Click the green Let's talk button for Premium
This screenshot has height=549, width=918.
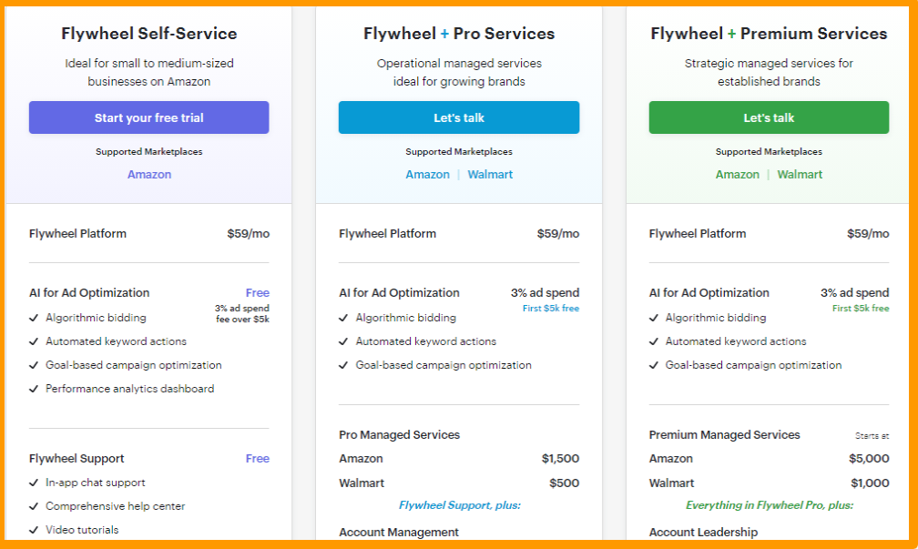[769, 117]
